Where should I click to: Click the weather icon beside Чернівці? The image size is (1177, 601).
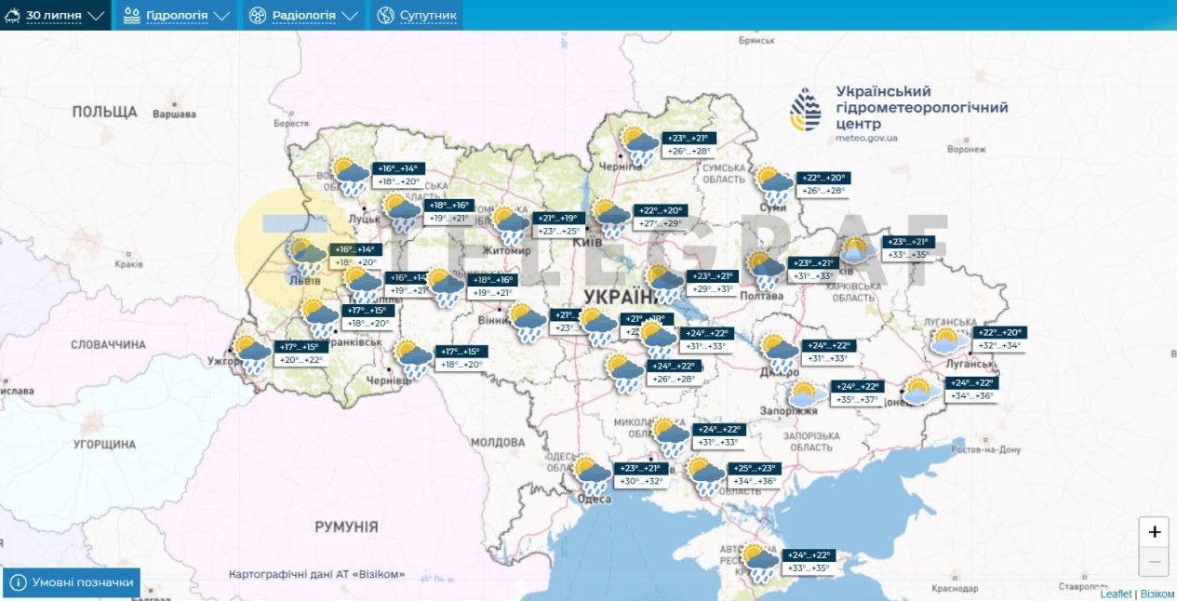coord(411,359)
